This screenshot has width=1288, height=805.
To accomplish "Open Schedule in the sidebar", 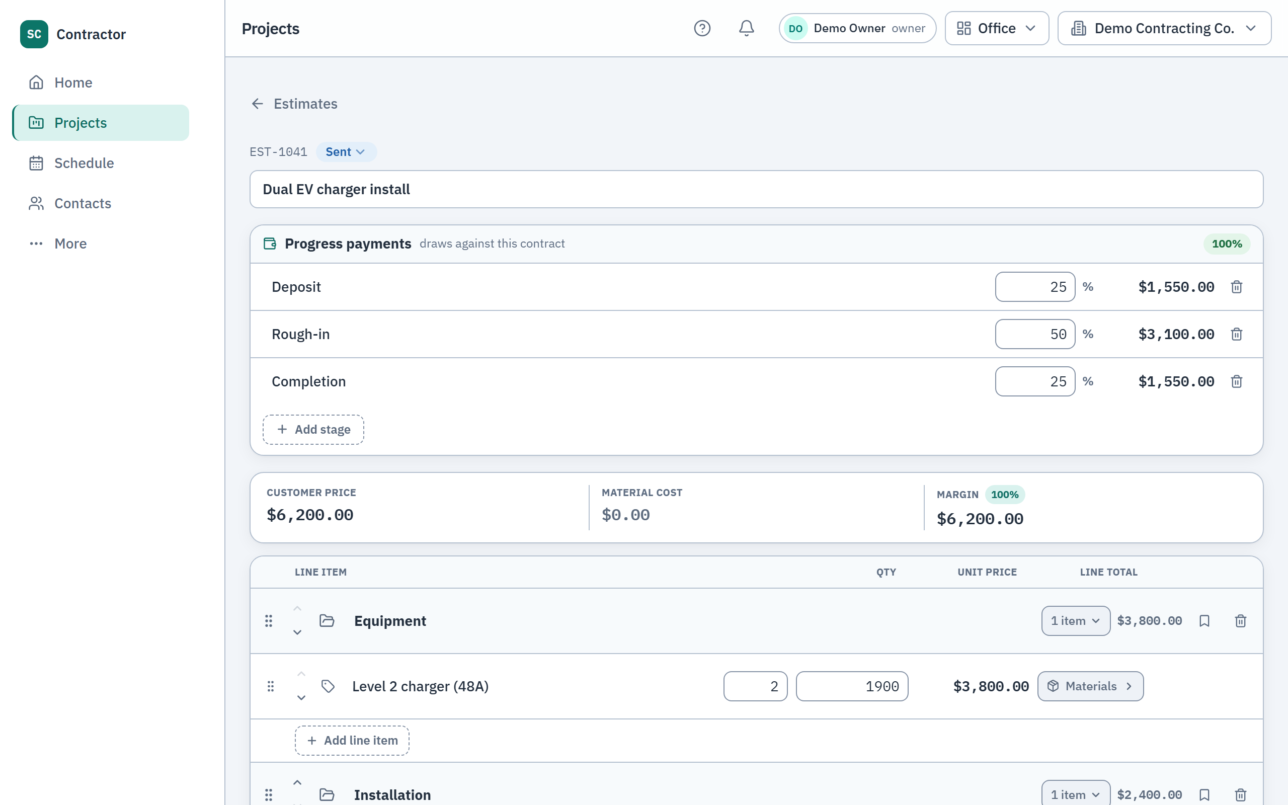I will click(x=101, y=163).
